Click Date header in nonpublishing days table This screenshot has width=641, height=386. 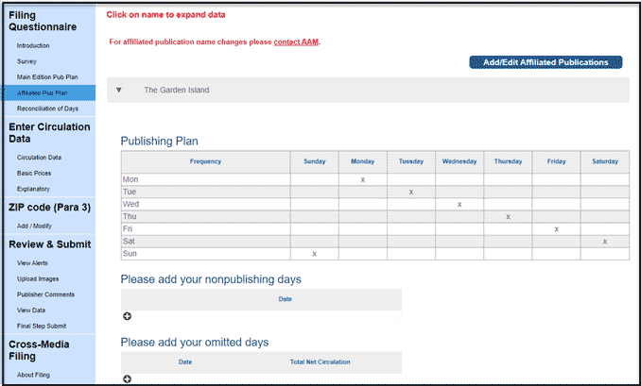tap(285, 299)
